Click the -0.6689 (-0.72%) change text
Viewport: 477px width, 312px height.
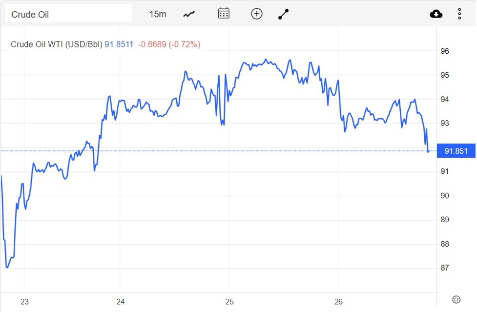(x=169, y=44)
